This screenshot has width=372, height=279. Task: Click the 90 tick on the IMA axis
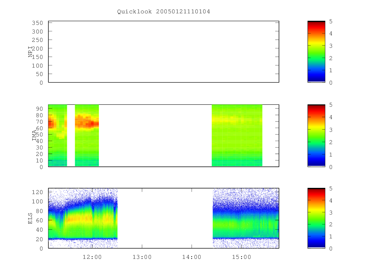pyautogui.click(x=39, y=108)
